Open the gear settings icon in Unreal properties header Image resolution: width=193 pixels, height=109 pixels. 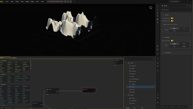(187, 6)
